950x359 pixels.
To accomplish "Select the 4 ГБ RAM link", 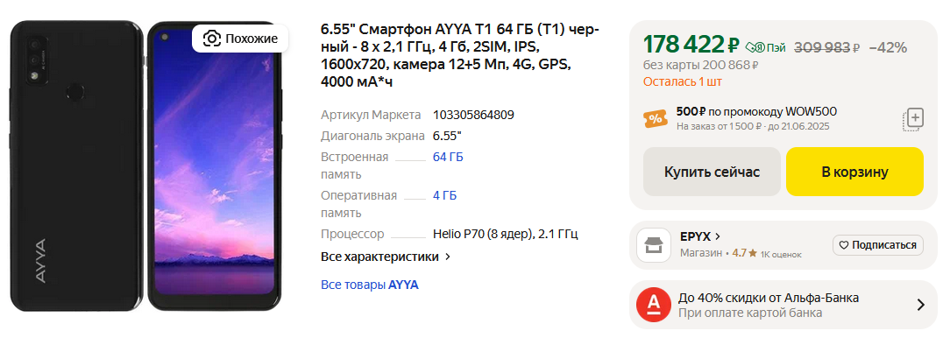I will click(x=444, y=195).
